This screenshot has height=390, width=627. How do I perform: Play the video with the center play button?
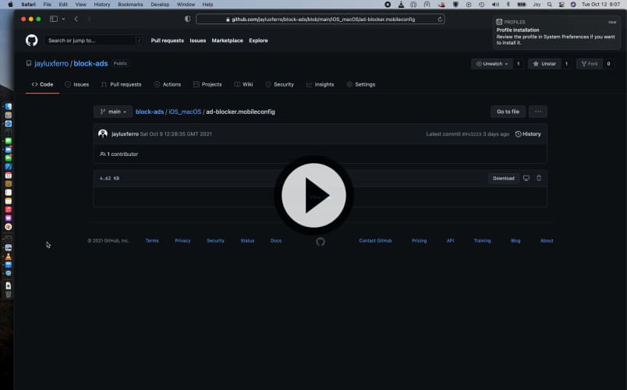click(x=313, y=195)
